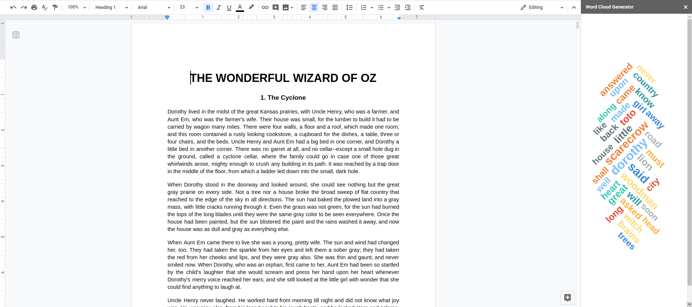692x307 pixels.
Task: Increase indent
Action: point(408,7)
